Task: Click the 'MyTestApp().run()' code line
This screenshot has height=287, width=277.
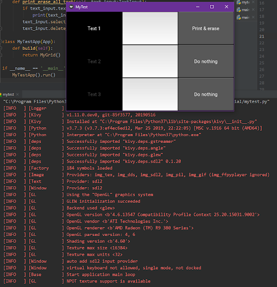Action: point(34,75)
